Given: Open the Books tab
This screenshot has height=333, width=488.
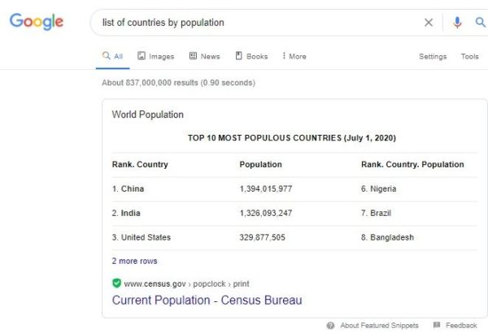Looking at the screenshot, I should [x=251, y=56].
